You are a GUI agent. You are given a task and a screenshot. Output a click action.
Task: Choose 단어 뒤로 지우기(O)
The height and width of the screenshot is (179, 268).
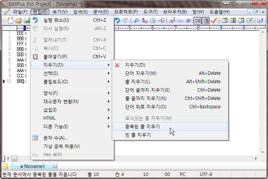tap(170, 107)
